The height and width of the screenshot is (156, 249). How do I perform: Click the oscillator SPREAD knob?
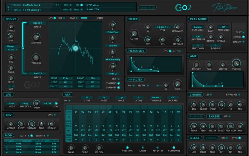coord(11,26)
